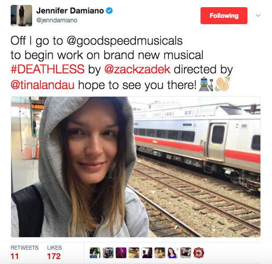
Task: Click the waving hand emoji
Action: click(x=222, y=84)
